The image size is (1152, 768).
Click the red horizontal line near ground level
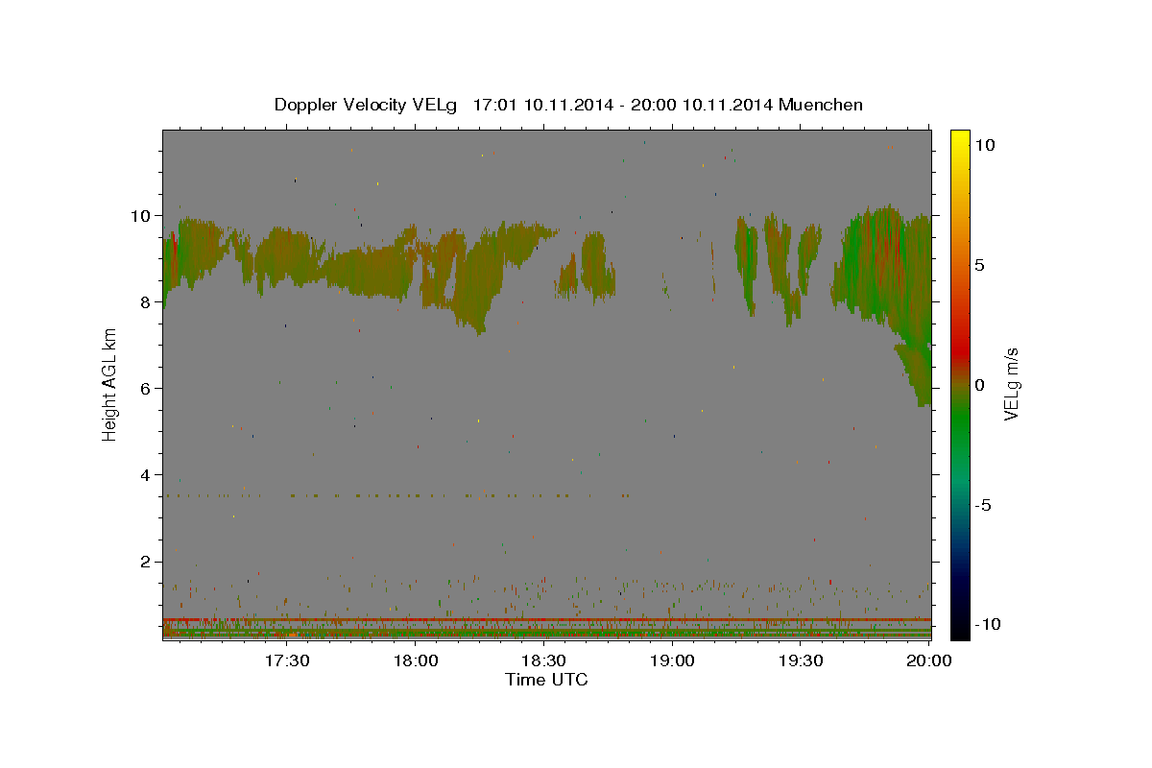pos(547,619)
